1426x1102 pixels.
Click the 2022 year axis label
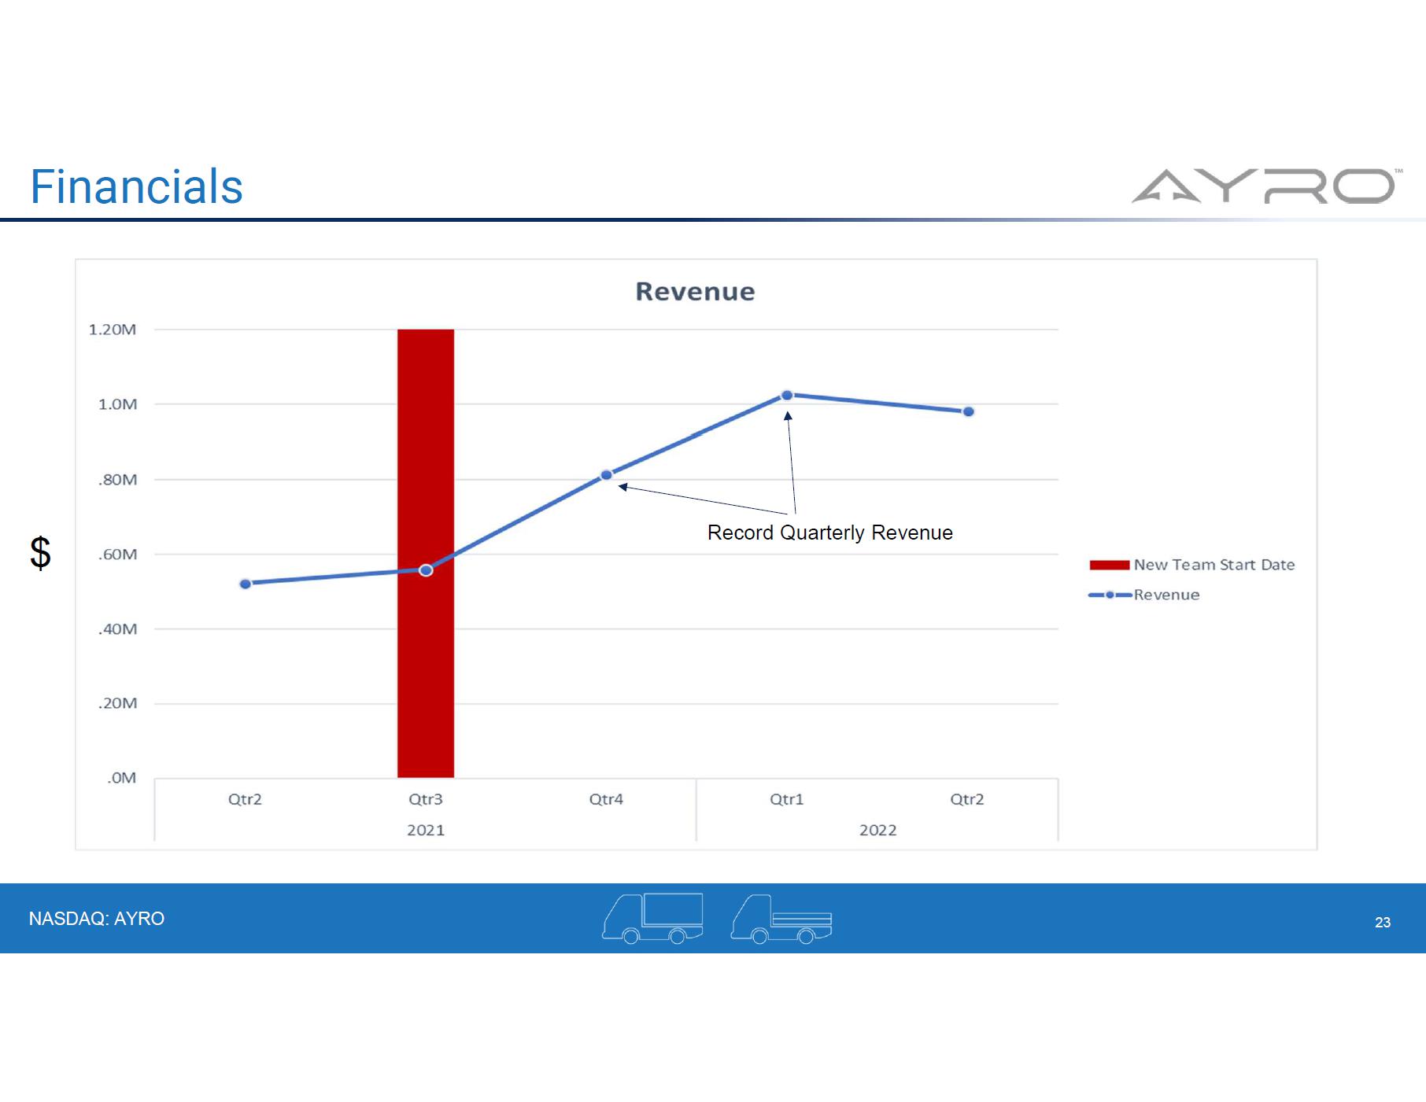(x=877, y=831)
